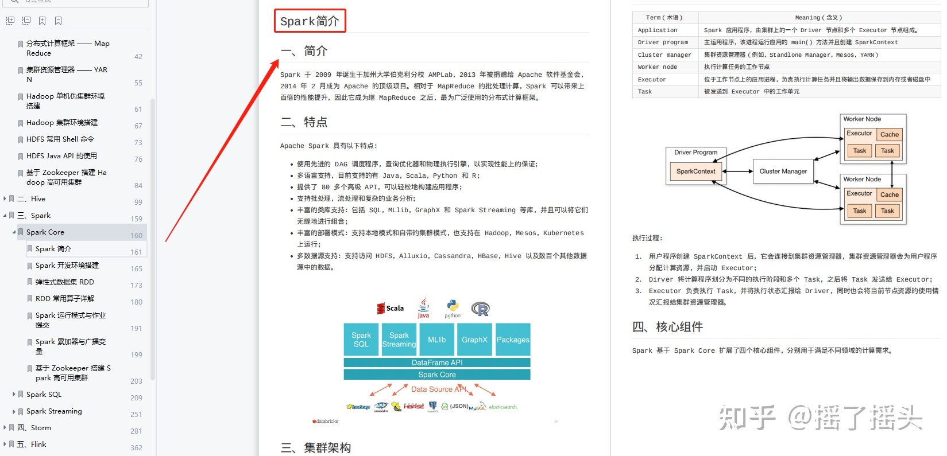Screen dimensions: 947x456
Task: Open bookmark Spark 简介
Action: click(53, 248)
